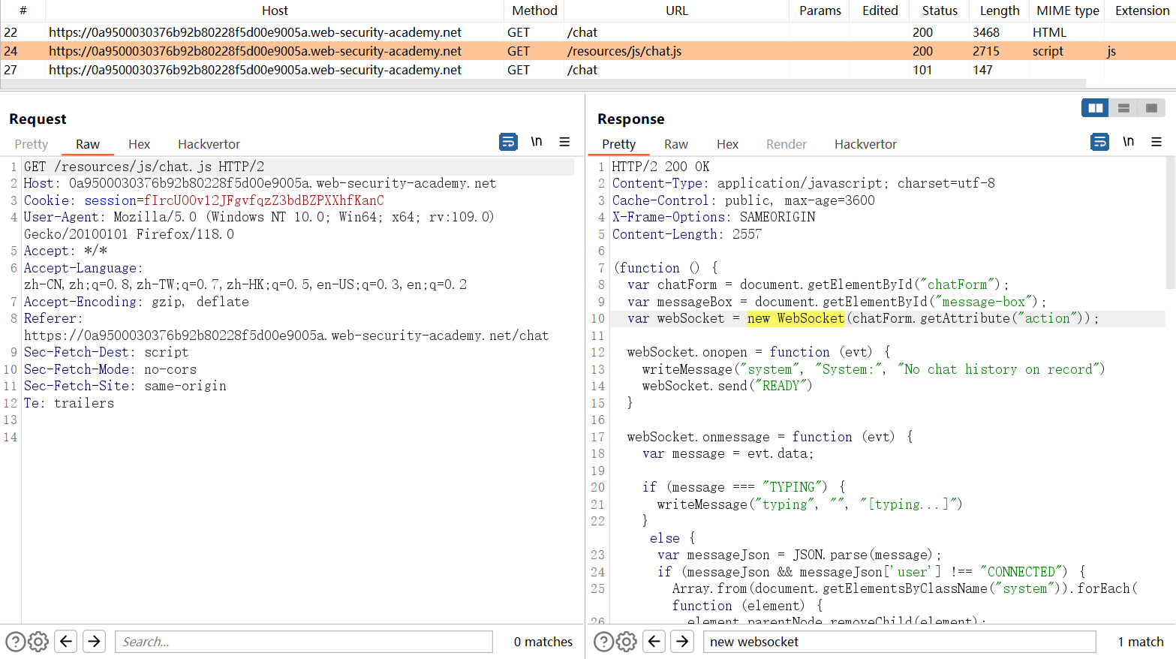1176x659 pixels.
Task: Open Request search settings gear
Action: pos(38,642)
